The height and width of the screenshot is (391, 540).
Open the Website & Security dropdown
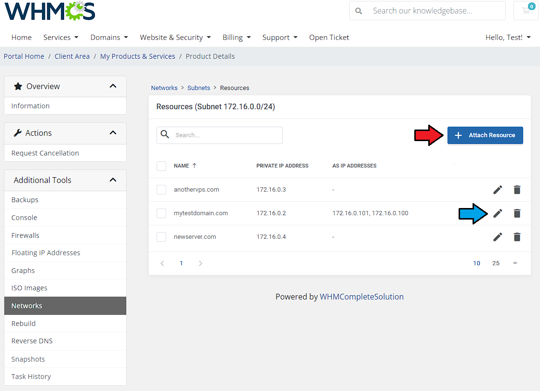(175, 38)
